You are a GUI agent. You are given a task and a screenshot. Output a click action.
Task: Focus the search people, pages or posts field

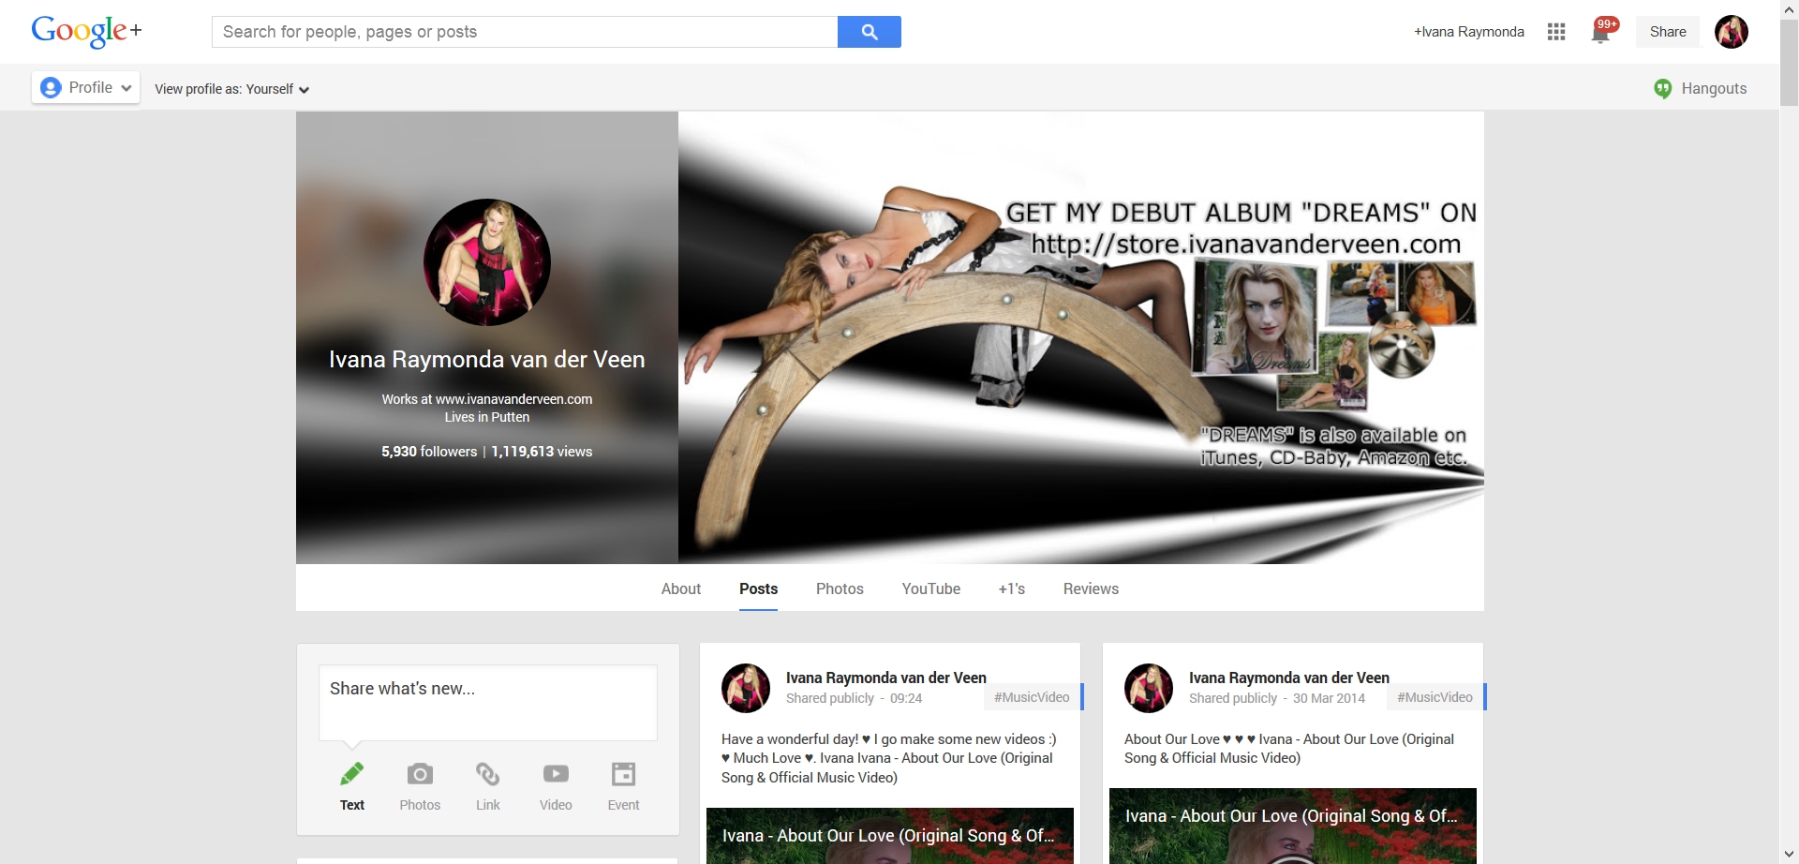coord(525,32)
